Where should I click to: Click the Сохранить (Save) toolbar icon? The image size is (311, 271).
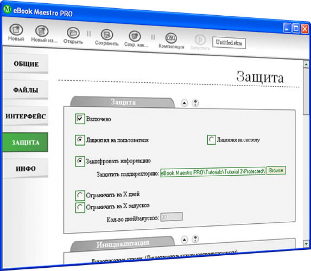[x=107, y=34]
